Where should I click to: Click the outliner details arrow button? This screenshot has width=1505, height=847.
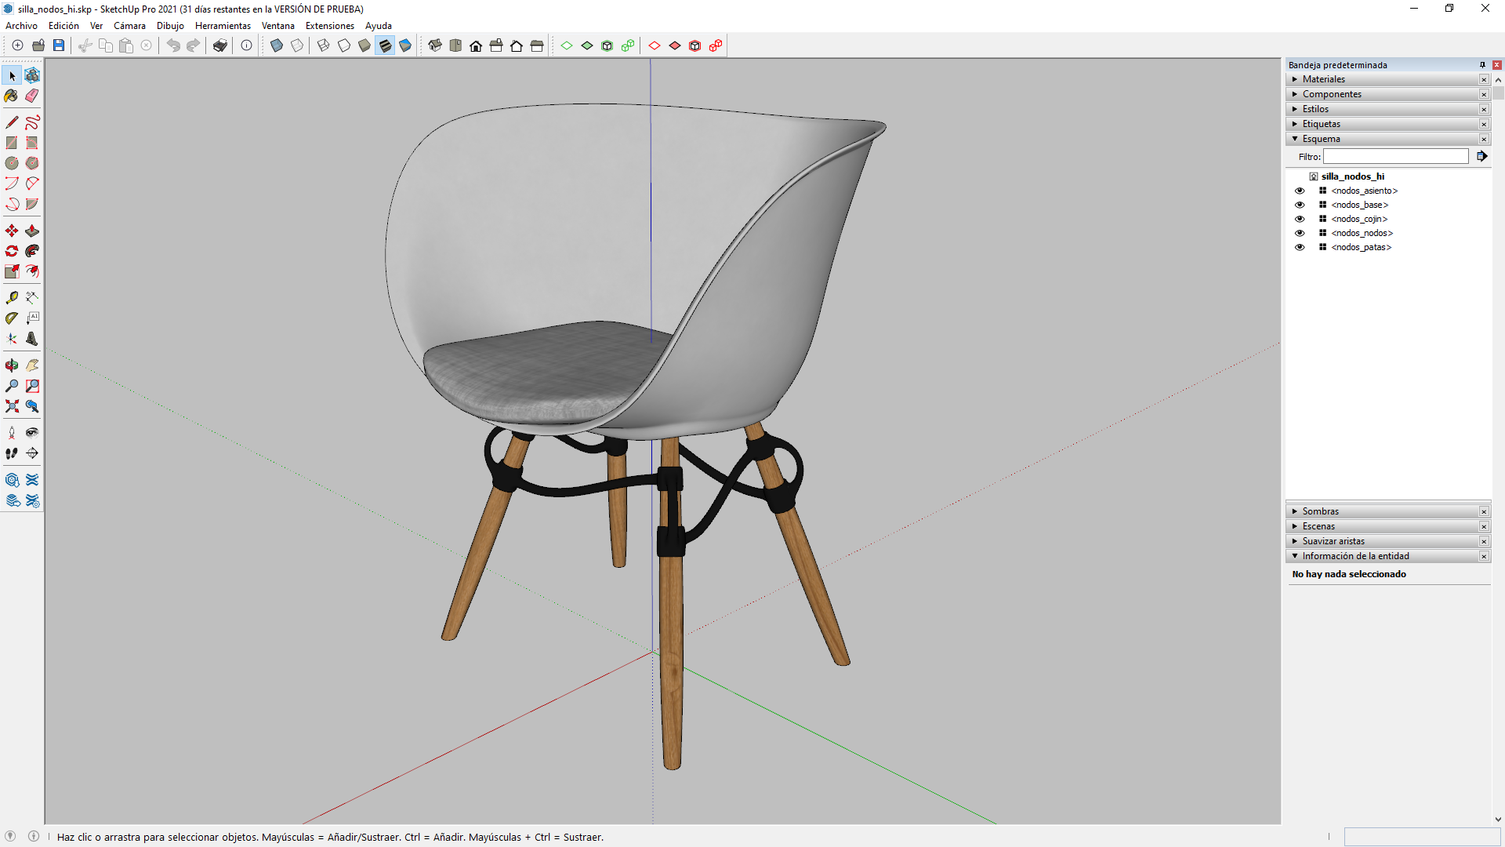click(x=1481, y=157)
